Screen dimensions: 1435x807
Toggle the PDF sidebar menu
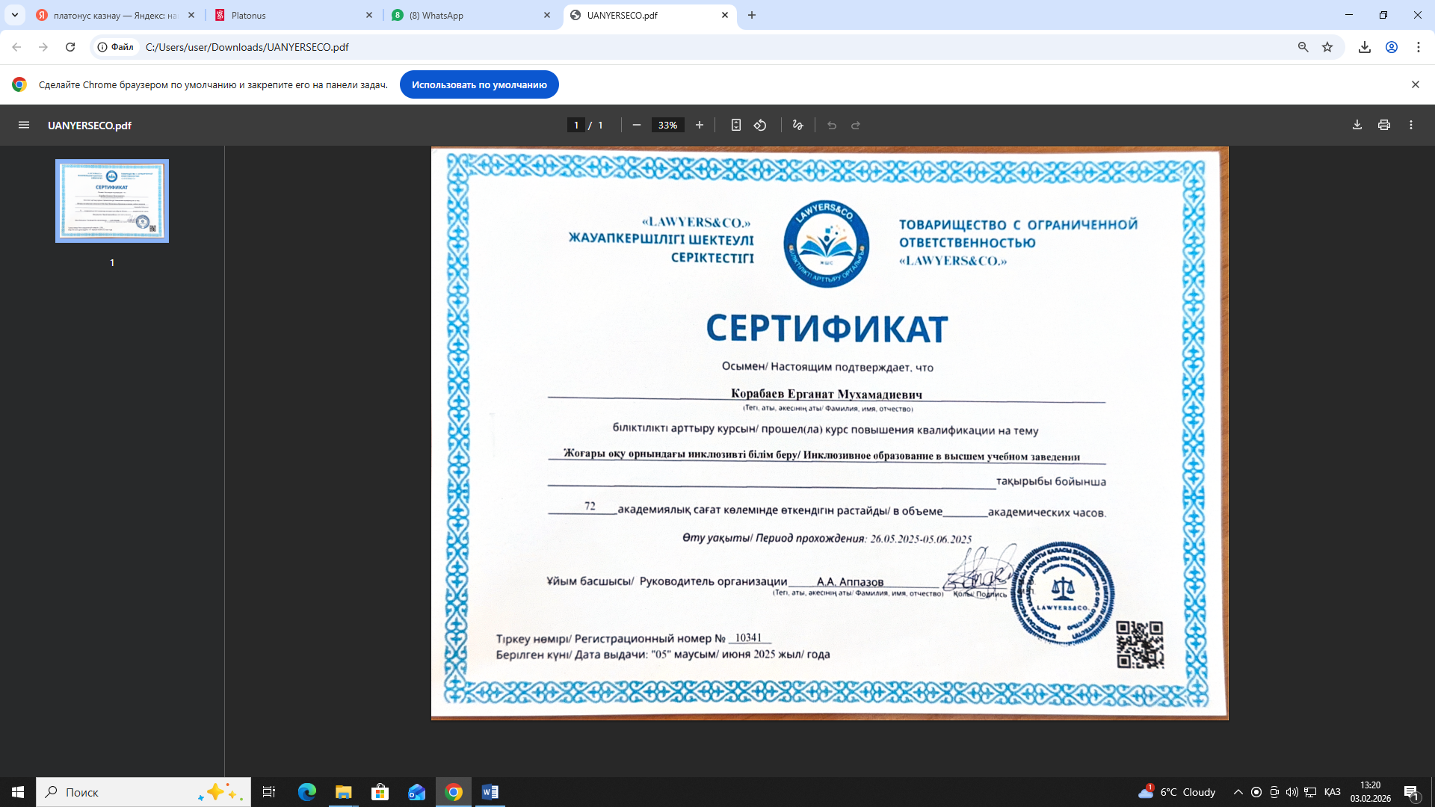24,126
